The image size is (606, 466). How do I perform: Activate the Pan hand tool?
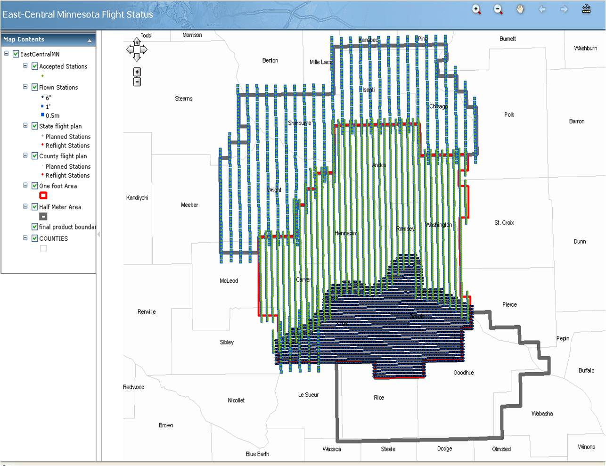click(x=520, y=9)
